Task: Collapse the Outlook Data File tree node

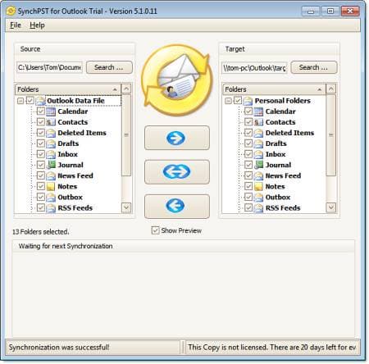Action: pyautogui.click(x=20, y=101)
